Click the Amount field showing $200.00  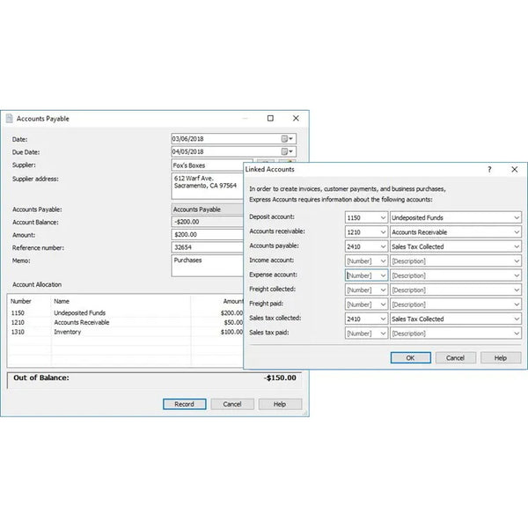pyautogui.click(x=208, y=235)
